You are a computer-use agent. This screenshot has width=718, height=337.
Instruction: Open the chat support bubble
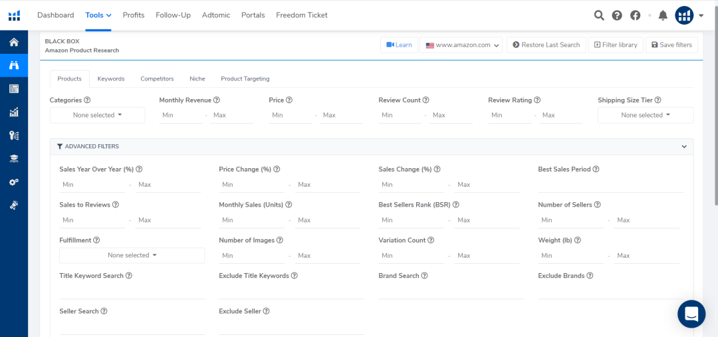(x=691, y=314)
